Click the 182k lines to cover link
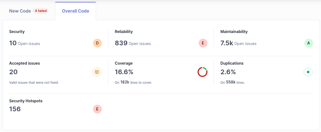Viewport: 321px width, 132px height. 125,82
